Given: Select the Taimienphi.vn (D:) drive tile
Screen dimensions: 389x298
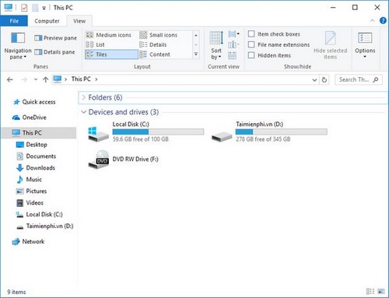Looking at the screenshot, I should click(269, 131).
